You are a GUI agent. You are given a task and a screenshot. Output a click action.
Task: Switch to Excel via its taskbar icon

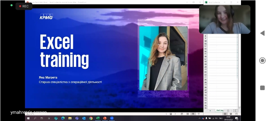[98, 118]
